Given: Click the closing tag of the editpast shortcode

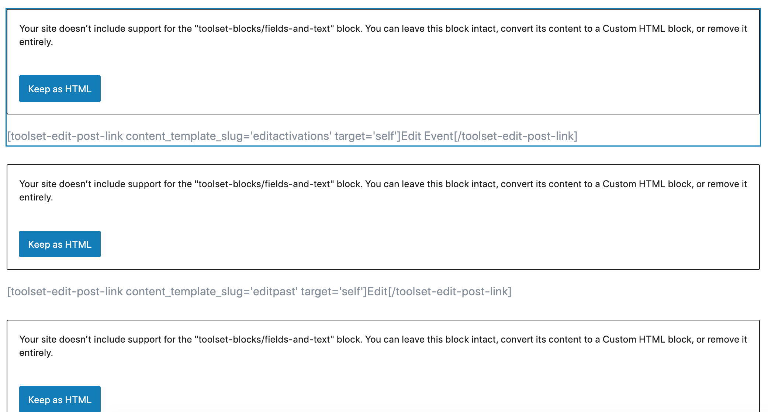Looking at the screenshot, I should coord(450,292).
